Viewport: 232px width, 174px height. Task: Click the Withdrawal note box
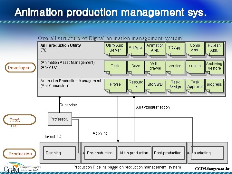tap(155, 67)
